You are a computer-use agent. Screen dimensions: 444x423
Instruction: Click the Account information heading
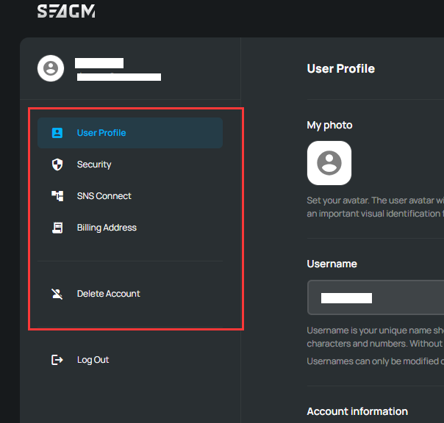(357, 411)
